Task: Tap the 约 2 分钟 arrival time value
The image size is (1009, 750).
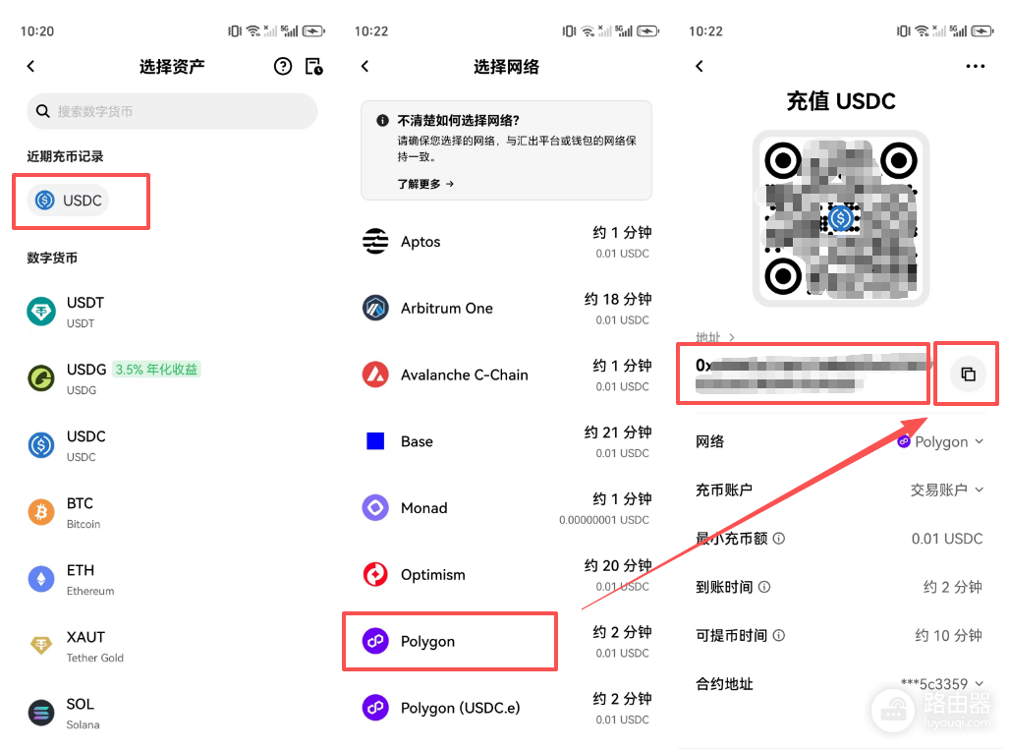Action: point(952,587)
